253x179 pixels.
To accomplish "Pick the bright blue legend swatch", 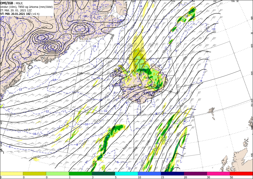I will click(x=150, y=173).
